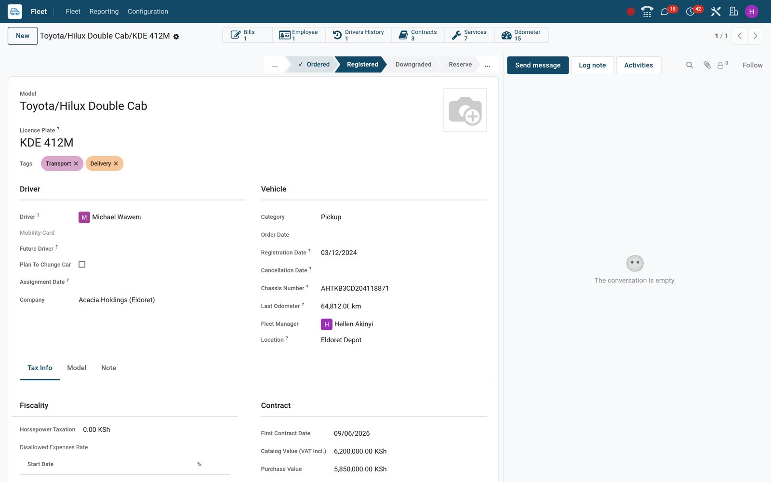
Task: Open the Fleet menu item
Action: 73,12
